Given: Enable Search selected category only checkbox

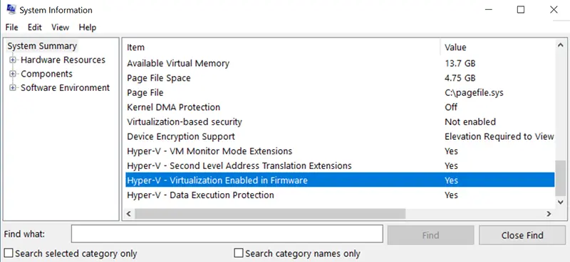Looking at the screenshot, I should (9, 253).
